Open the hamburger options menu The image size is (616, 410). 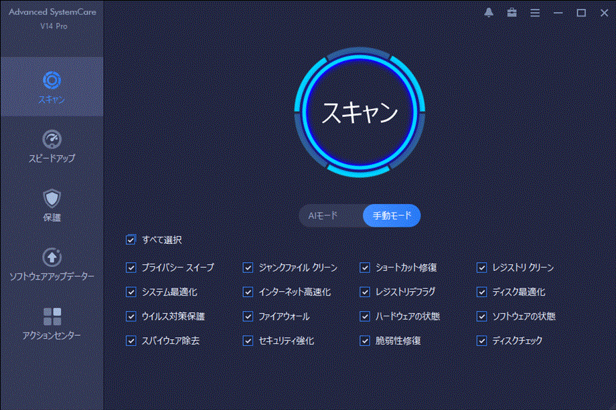(535, 13)
